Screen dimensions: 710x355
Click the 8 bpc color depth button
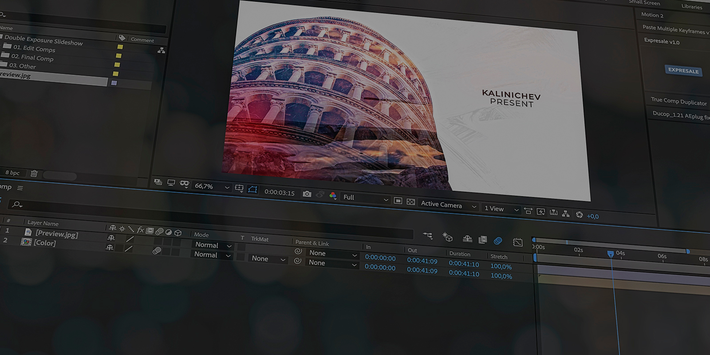pos(12,173)
